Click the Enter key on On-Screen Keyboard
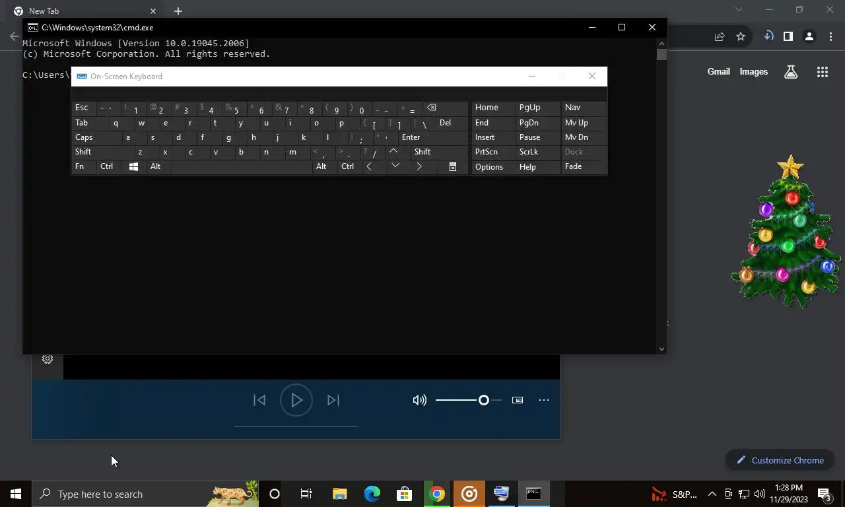Image resolution: width=845 pixels, height=507 pixels. (432, 137)
